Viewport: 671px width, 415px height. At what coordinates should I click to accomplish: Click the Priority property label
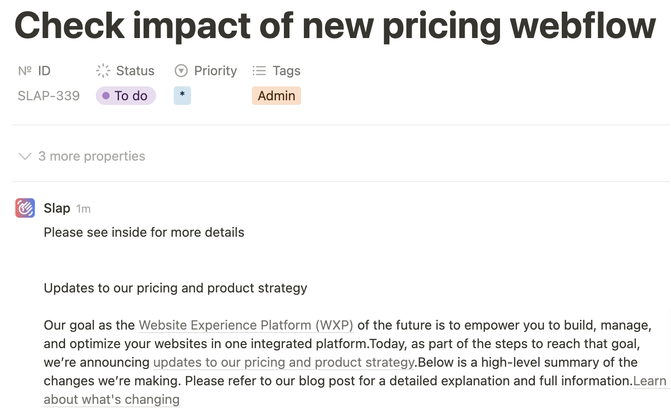coord(216,71)
